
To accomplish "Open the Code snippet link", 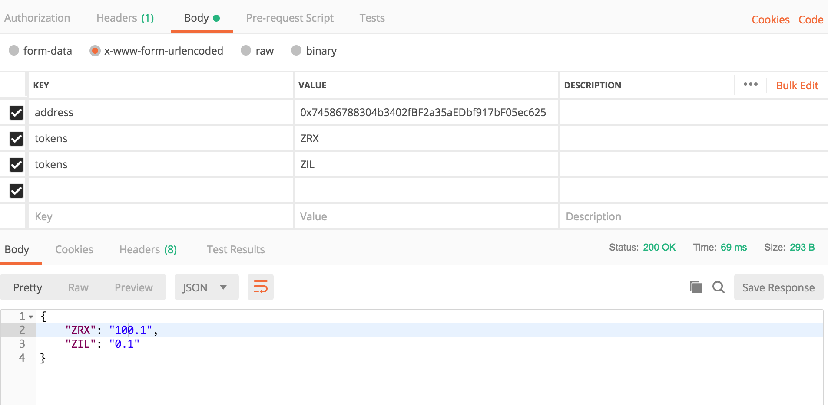I will coord(811,19).
